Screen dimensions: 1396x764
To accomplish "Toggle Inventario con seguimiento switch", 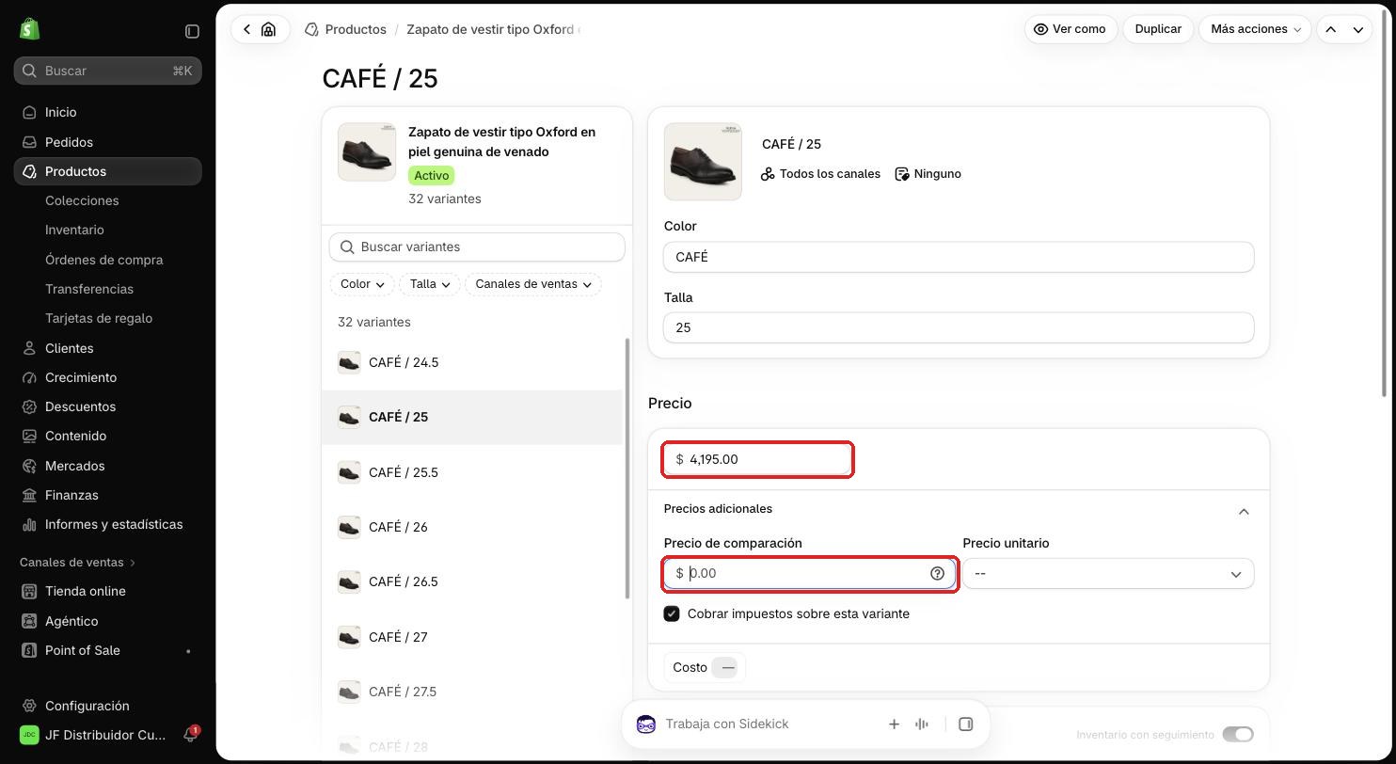I will (1237, 734).
